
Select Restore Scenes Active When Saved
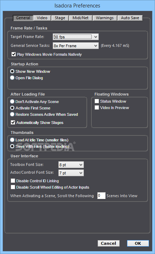(12, 114)
